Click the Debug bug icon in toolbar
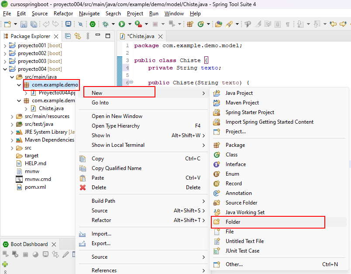The height and width of the screenshot is (274, 351). pyautogui.click(x=105, y=24)
